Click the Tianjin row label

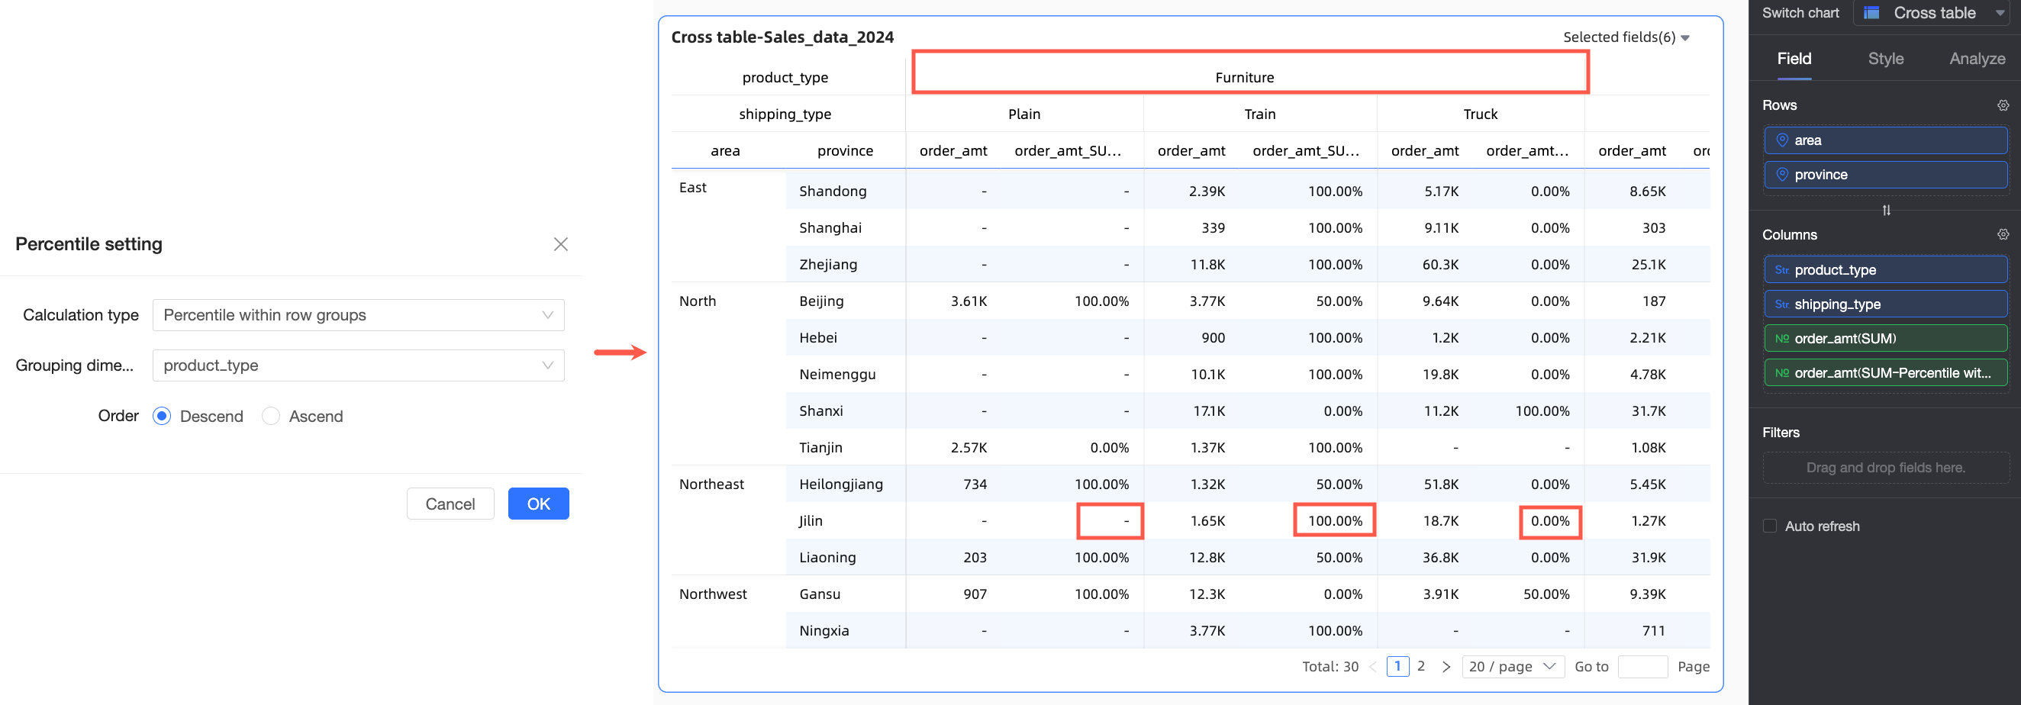click(820, 448)
